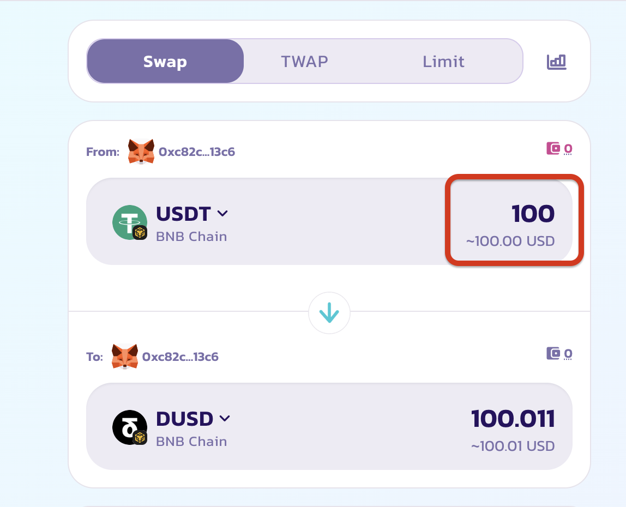Expand the DUSD token dropdown chevron

[x=225, y=419]
